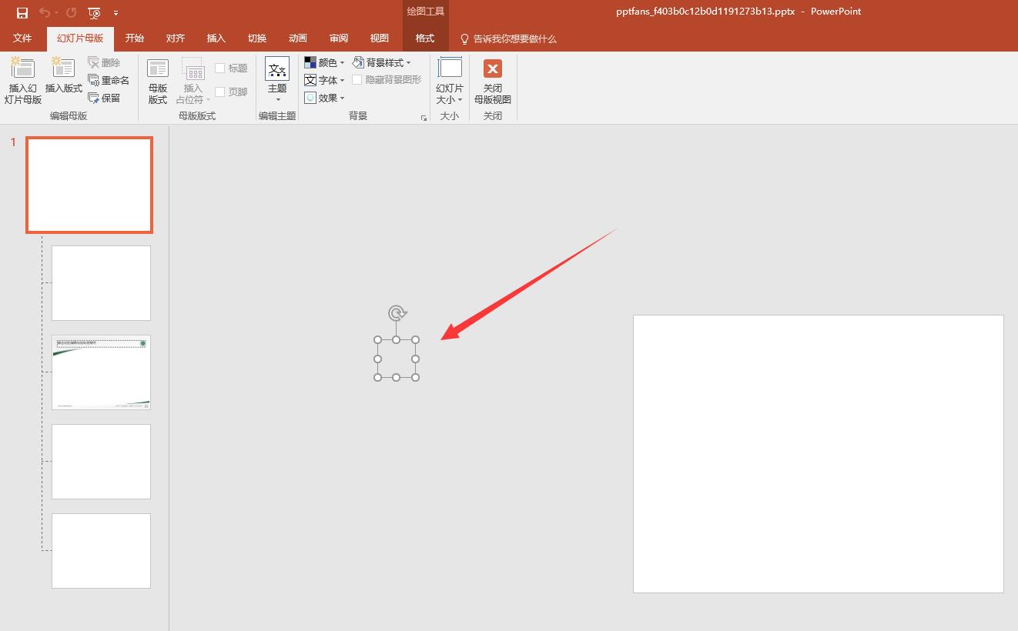Click the Save icon in quick access toolbar
Image resolution: width=1018 pixels, height=631 pixels.
coord(22,12)
